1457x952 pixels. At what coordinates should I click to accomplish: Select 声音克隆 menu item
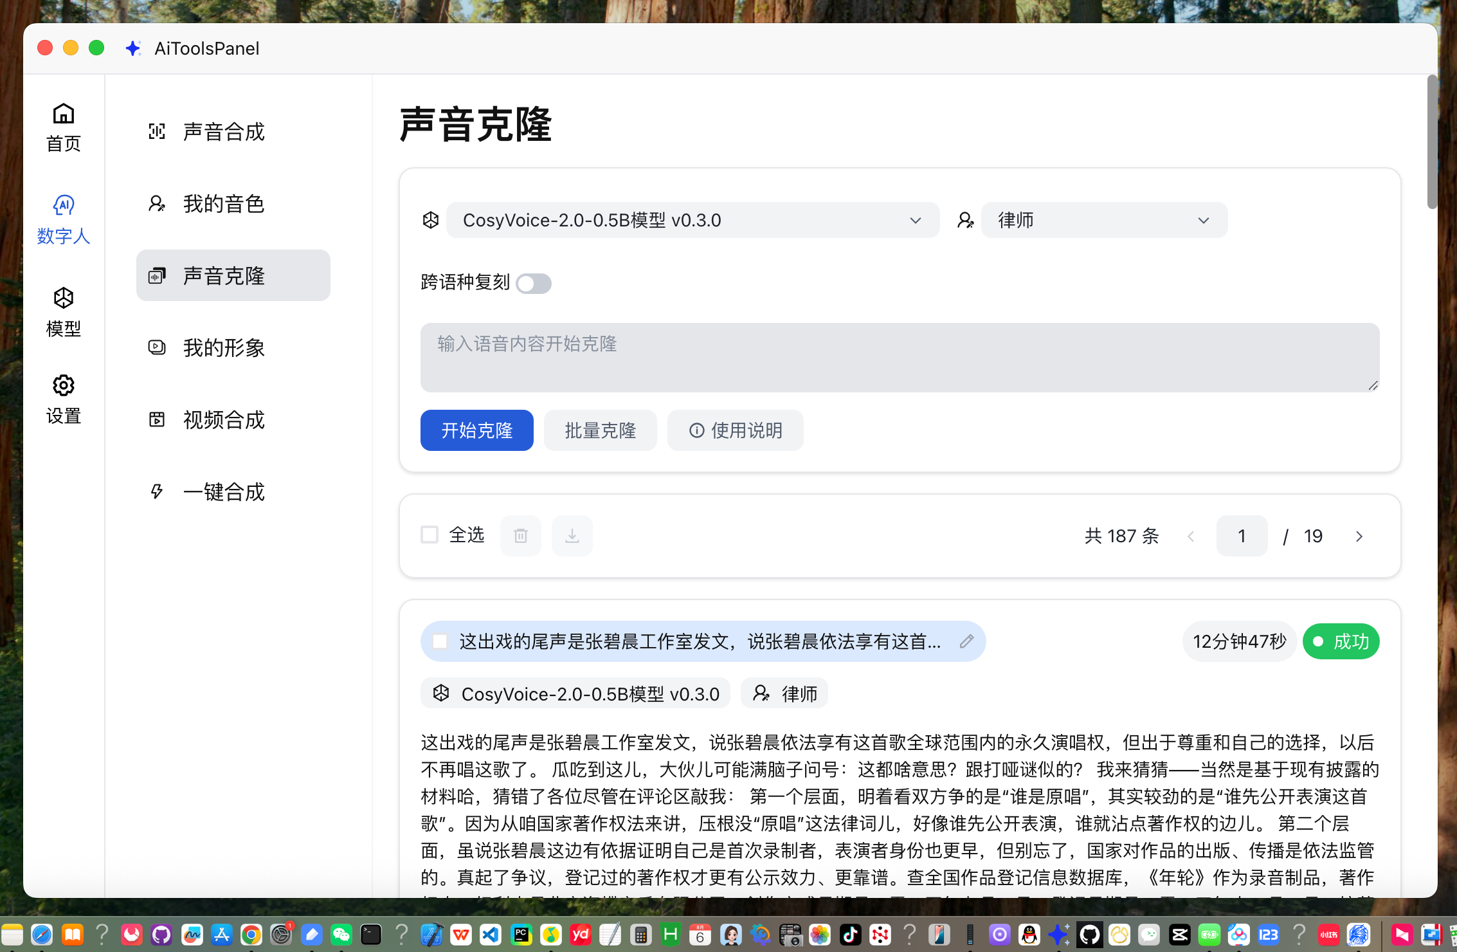click(x=233, y=275)
